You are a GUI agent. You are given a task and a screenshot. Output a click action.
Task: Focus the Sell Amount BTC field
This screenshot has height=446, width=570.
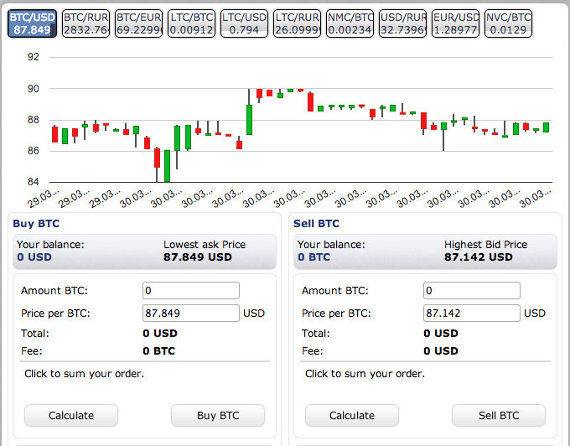[x=471, y=290]
